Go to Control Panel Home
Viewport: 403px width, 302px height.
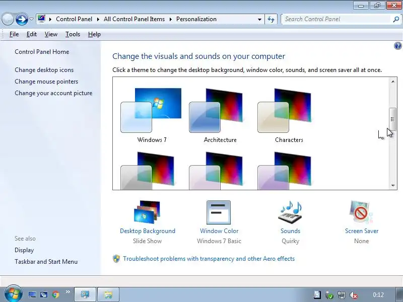pos(42,52)
